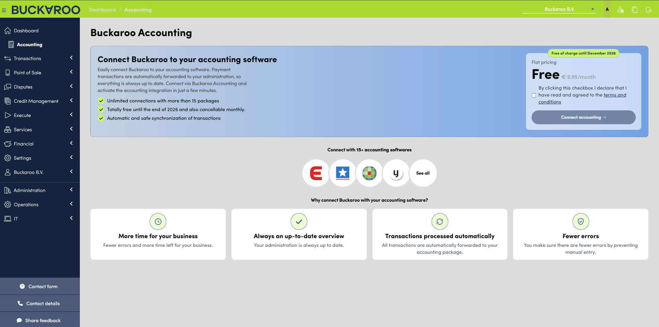This screenshot has height=327, width=659.
Task: Click the avatar letter A in header
Action: coord(607,9)
